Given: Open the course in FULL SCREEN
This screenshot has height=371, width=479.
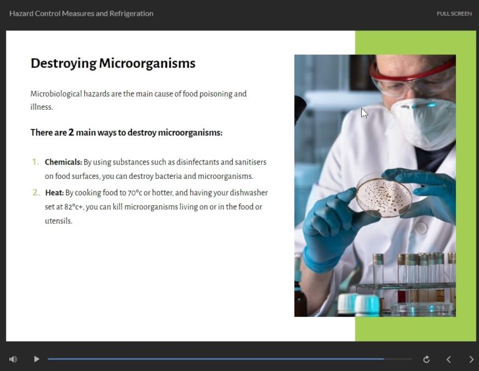Looking at the screenshot, I should [x=454, y=14].
